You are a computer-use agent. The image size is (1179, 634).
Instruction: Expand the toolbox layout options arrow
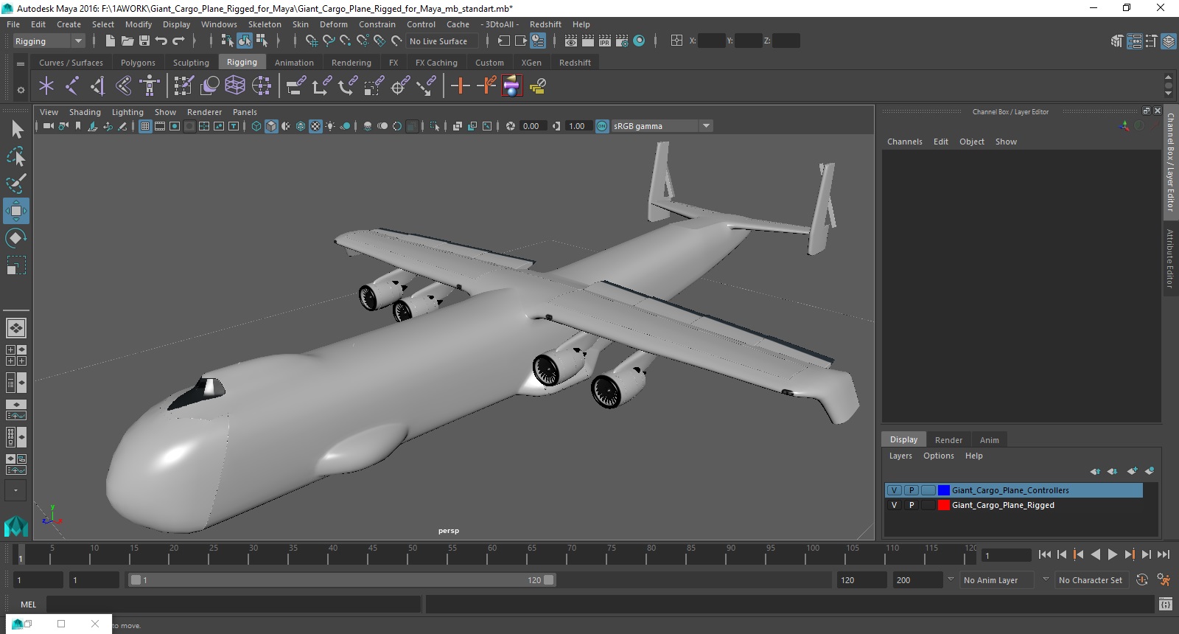(x=15, y=490)
